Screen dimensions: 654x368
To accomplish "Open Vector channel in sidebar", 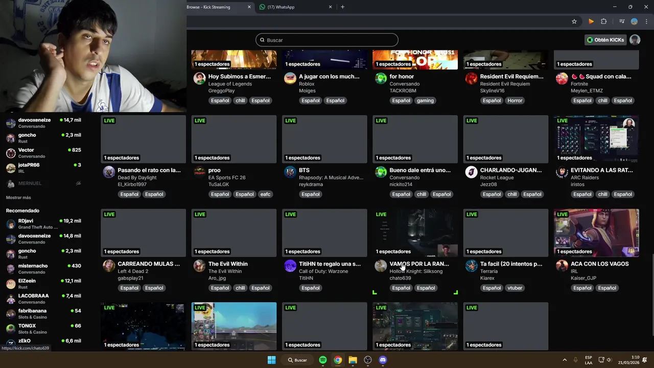I will (43, 153).
